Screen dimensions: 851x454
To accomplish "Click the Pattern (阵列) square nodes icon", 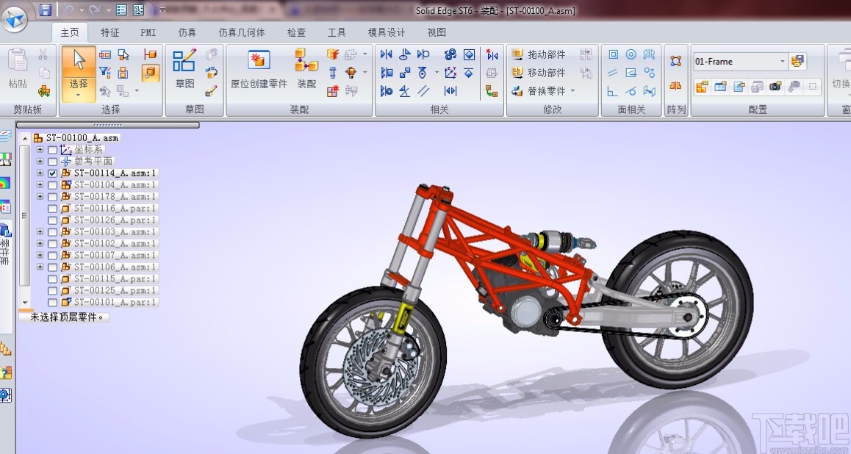I will coord(675,60).
